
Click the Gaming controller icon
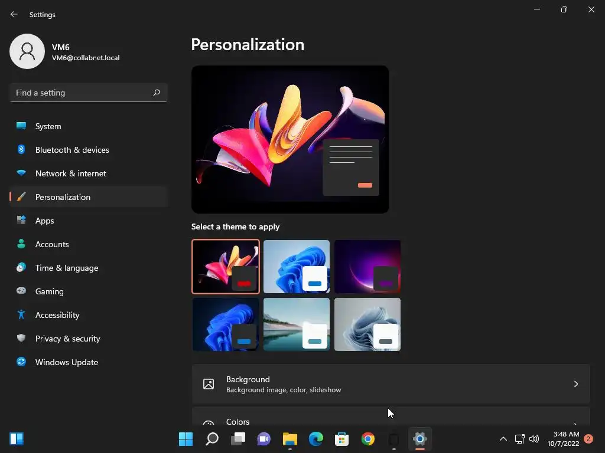(x=21, y=291)
